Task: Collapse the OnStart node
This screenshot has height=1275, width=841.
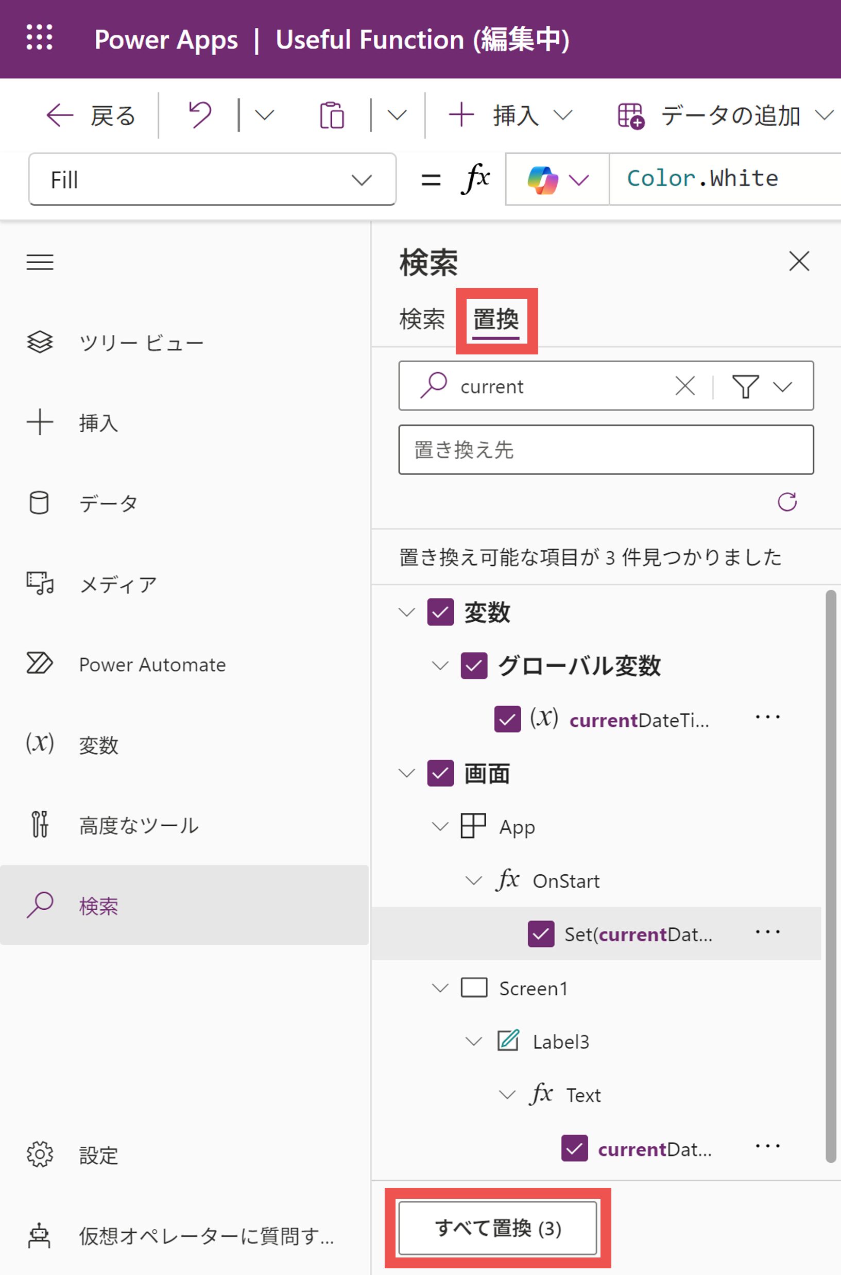Action: tap(474, 881)
